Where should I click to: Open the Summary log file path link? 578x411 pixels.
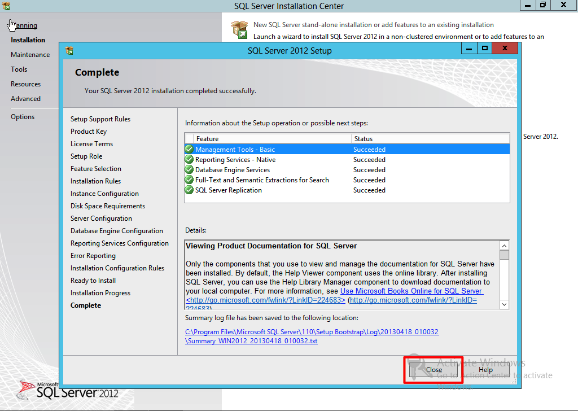pyautogui.click(x=312, y=336)
